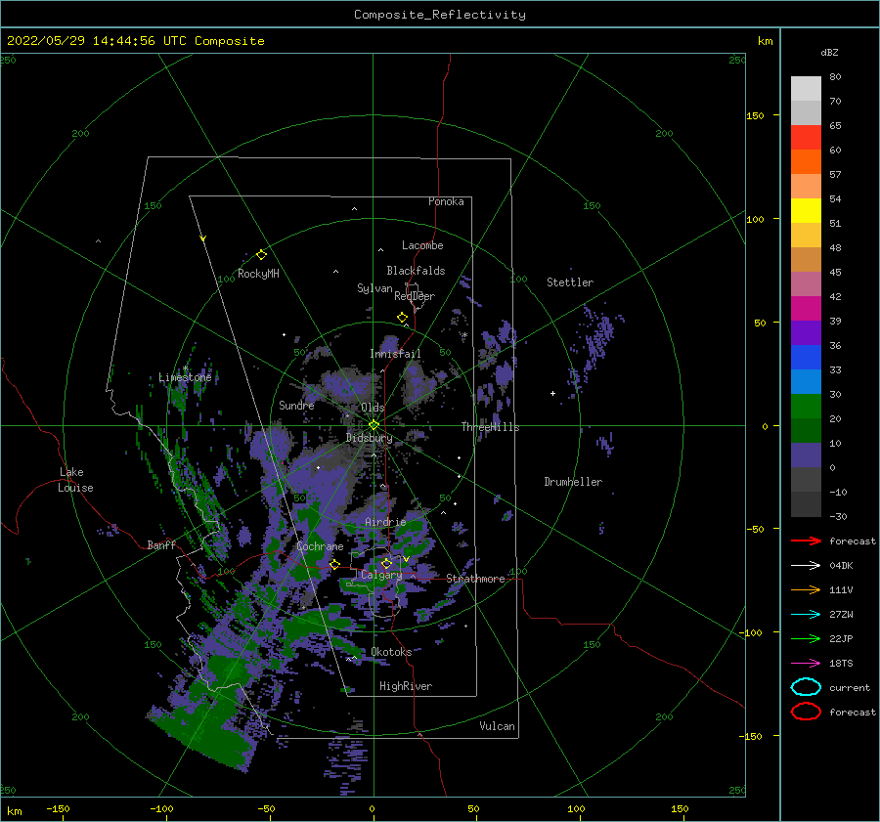Click the dBZ legend heading
Image resolution: width=880 pixels, height=822 pixels.
tap(829, 52)
